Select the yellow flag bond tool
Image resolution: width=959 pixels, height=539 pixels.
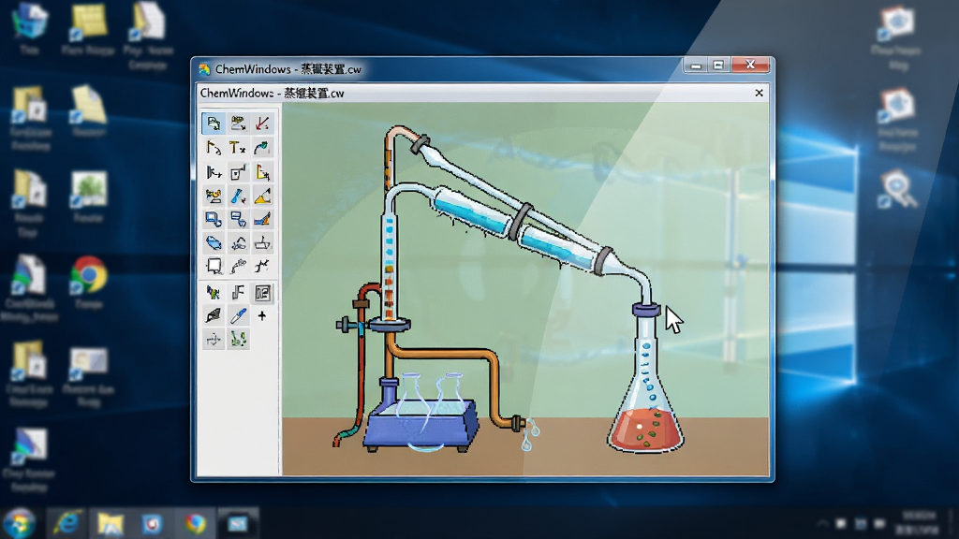click(214, 148)
